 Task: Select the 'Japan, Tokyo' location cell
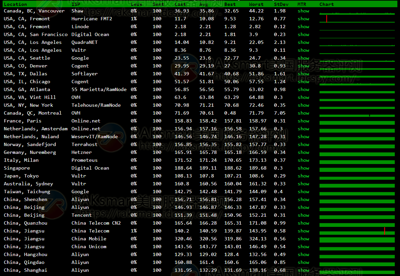[x=21, y=176]
